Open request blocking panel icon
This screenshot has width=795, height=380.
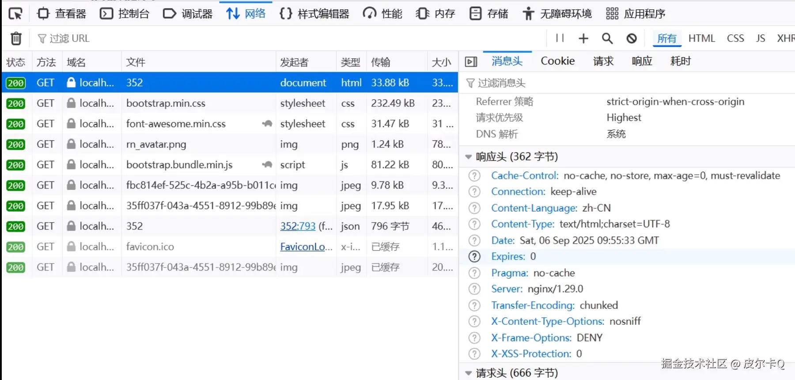[632, 38]
